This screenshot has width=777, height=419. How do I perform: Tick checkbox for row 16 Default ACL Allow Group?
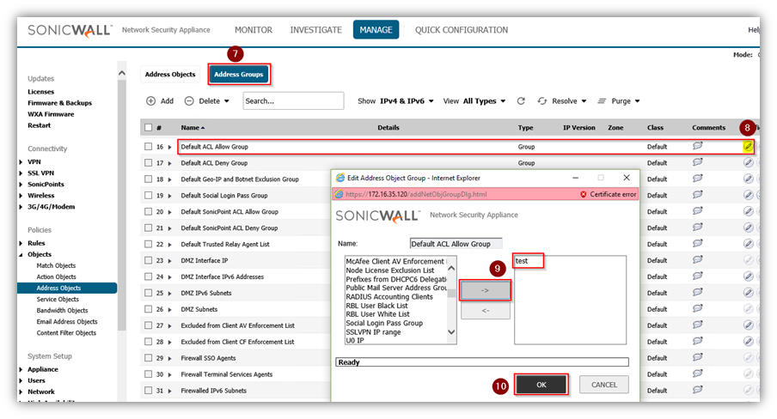149,147
